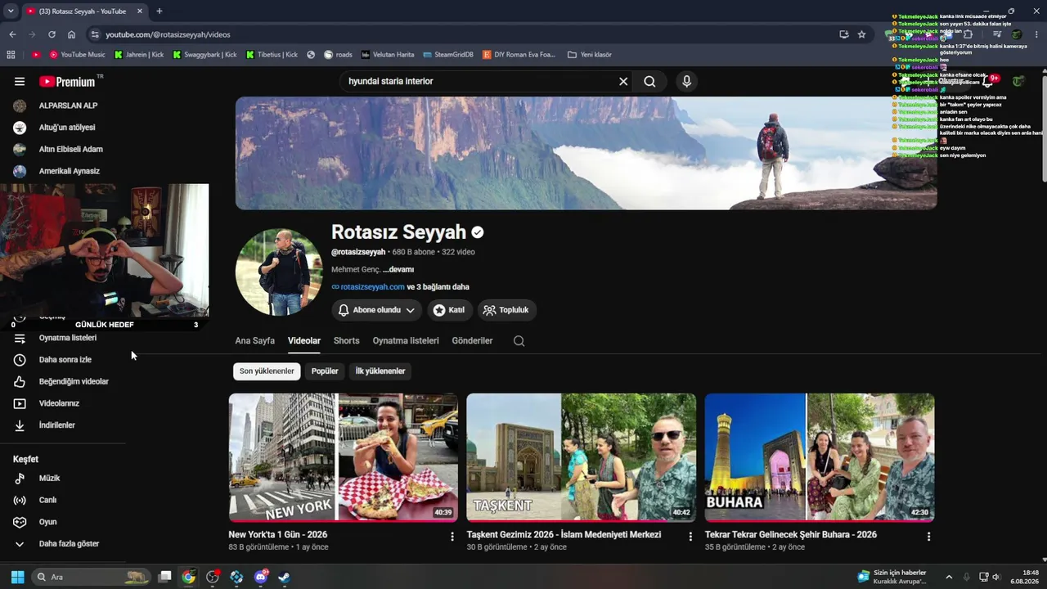
Task: Show the ve 3 bağlantı daha links
Action: point(438,287)
